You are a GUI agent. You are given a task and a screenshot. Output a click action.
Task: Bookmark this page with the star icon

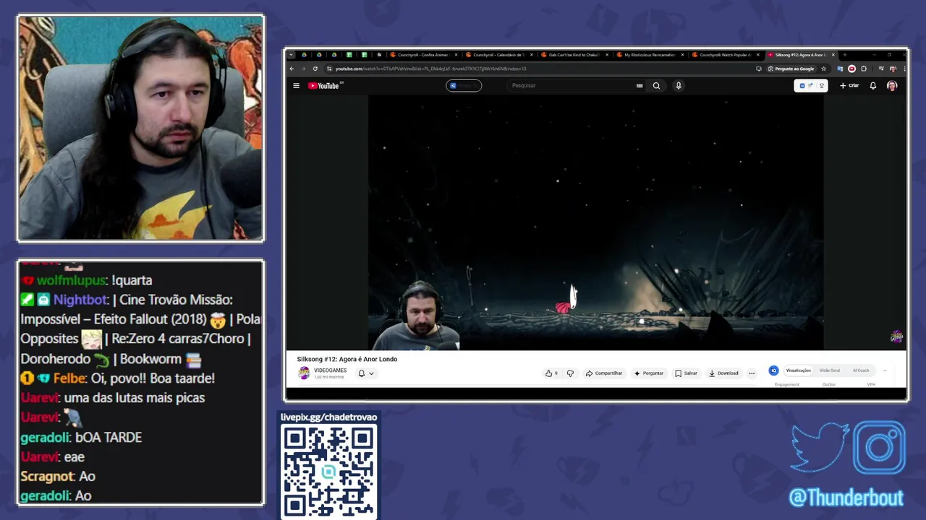pos(823,69)
